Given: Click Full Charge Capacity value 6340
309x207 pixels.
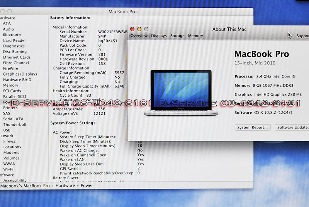Looking at the screenshot, I should (x=119, y=86).
